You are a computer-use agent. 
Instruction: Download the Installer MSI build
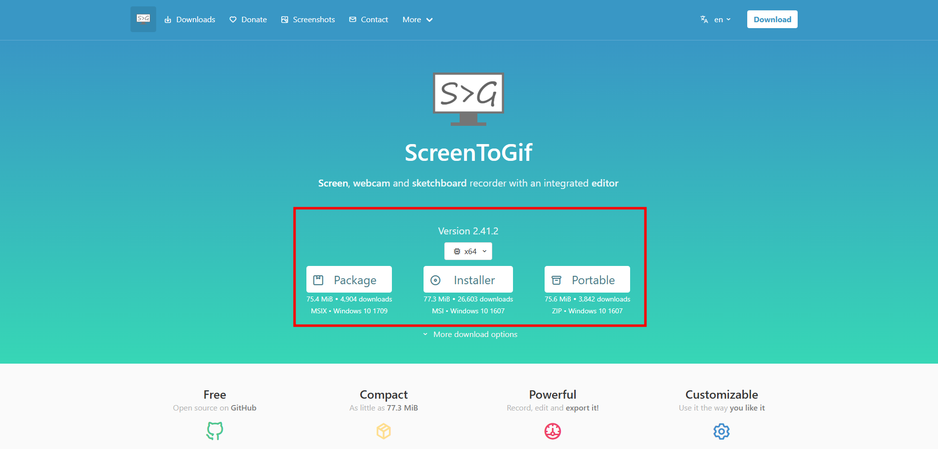[468, 280]
